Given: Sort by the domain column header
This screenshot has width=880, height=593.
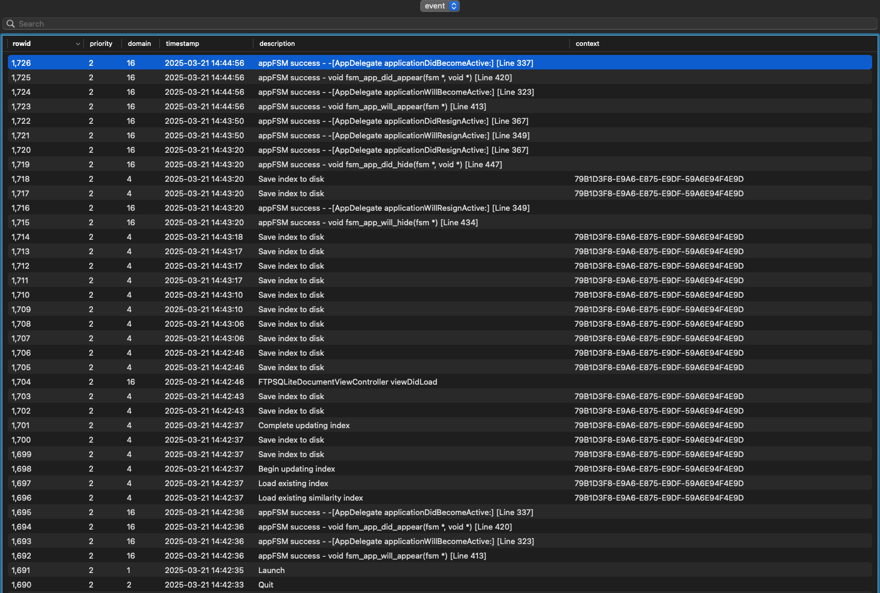Looking at the screenshot, I should click(x=139, y=44).
